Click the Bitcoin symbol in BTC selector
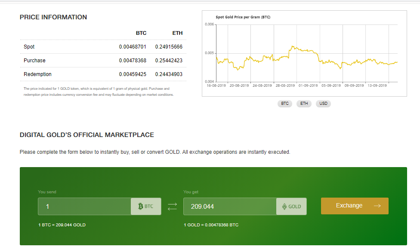 140,206
